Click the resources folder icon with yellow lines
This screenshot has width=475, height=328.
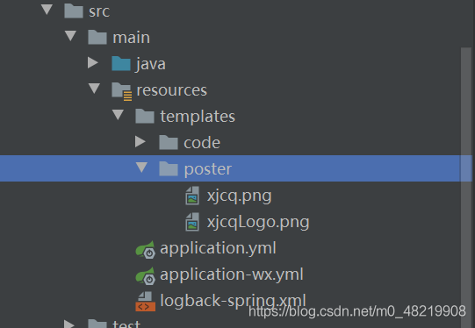coord(121,91)
